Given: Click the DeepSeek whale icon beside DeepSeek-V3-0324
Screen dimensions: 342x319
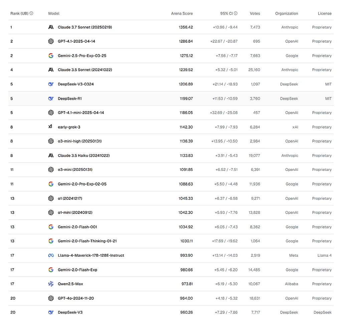Looking at the screenshot, I should point(51,84).
